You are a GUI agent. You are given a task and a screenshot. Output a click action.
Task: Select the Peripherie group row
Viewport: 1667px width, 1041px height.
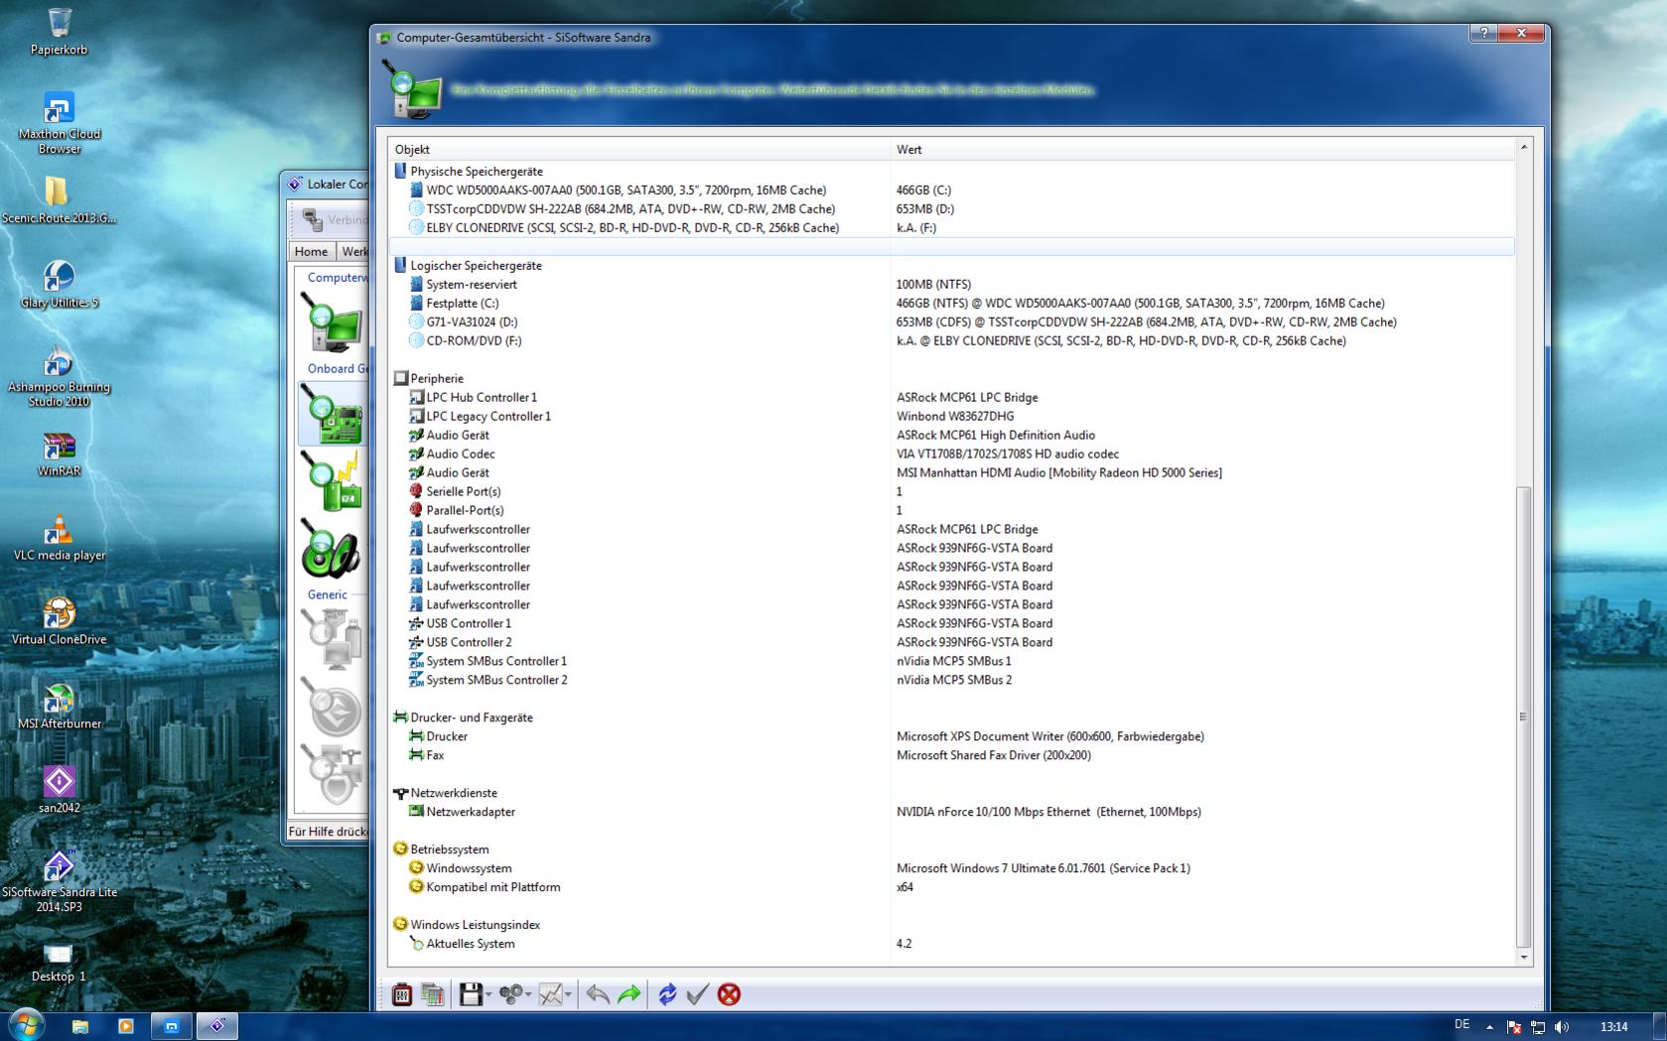tap(951, 379)
